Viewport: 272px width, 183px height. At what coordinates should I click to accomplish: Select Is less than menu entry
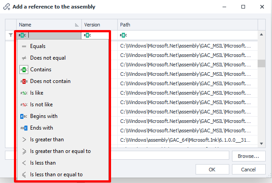(x=43, y=163)
